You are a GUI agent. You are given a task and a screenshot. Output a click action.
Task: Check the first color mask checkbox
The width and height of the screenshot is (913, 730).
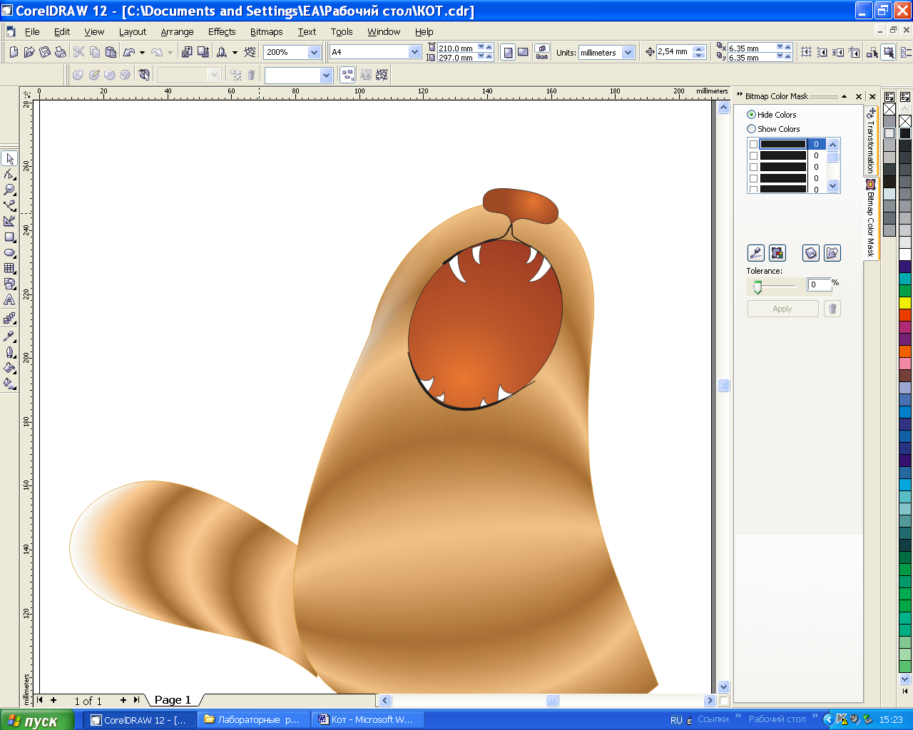click(753, 144)
